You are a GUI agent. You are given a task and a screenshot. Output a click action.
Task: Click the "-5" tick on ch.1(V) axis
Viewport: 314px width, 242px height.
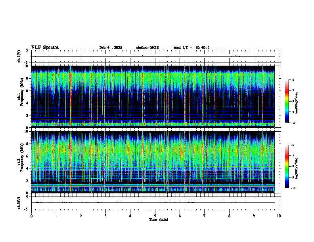tap(26, 62)
